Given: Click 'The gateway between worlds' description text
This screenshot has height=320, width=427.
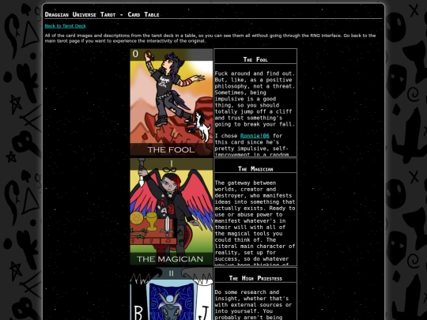Looking at the screenshot, I should (x=255, y=223).
